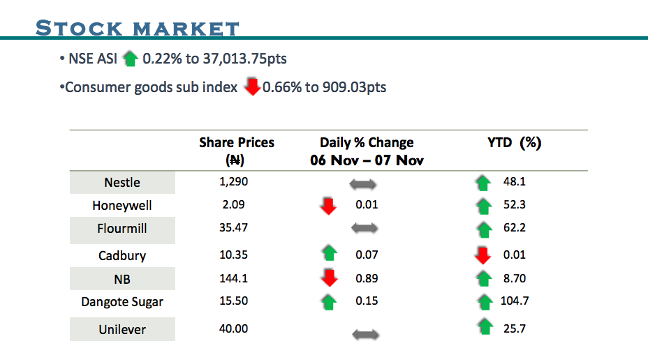This screenshot has height=341, width=648.
Task: Click the red down arrow after Consumer goods sub index
Action: pyautogui.click(x=252, y=87)
